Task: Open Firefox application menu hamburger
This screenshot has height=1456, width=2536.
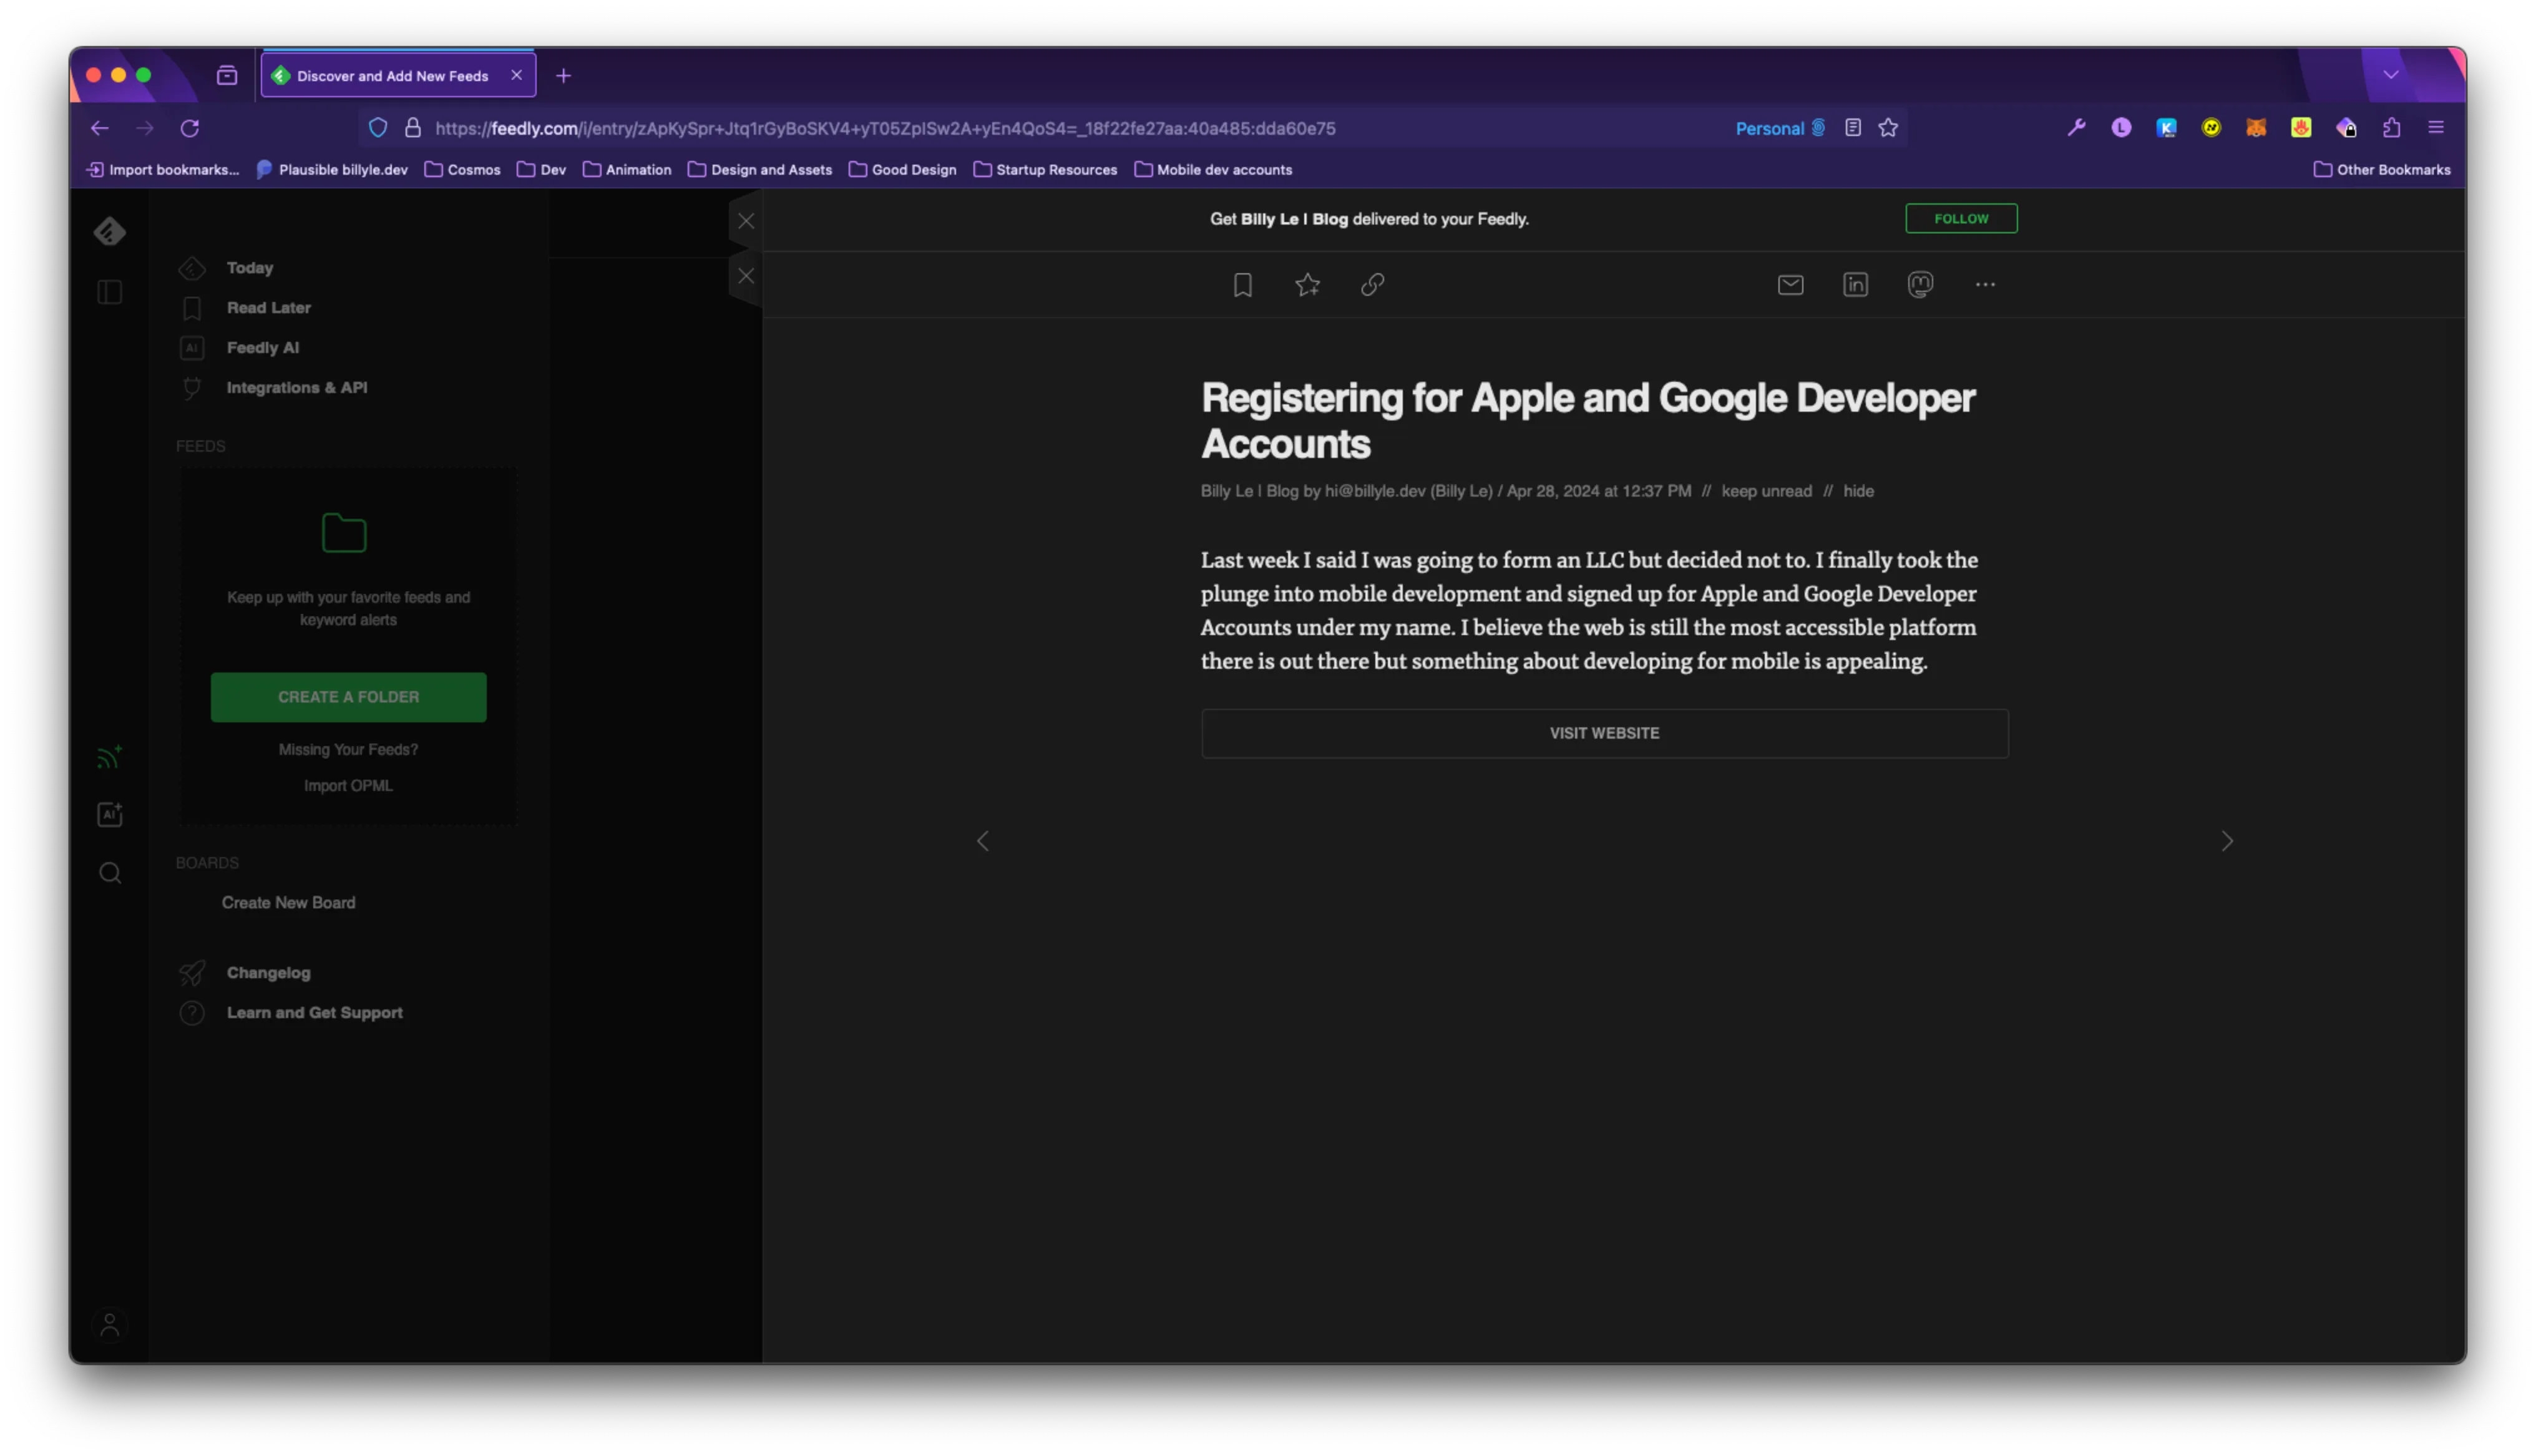Action: click(2436, 128)
